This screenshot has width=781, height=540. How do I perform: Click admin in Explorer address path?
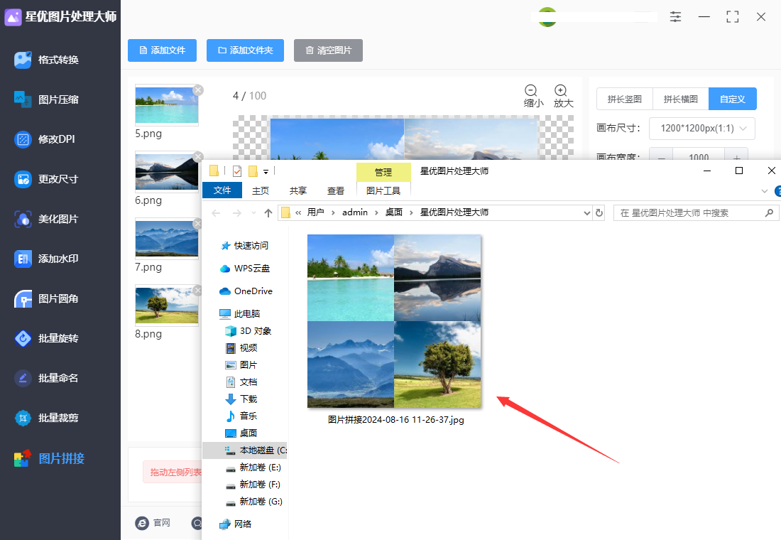(x=354, y=212)
